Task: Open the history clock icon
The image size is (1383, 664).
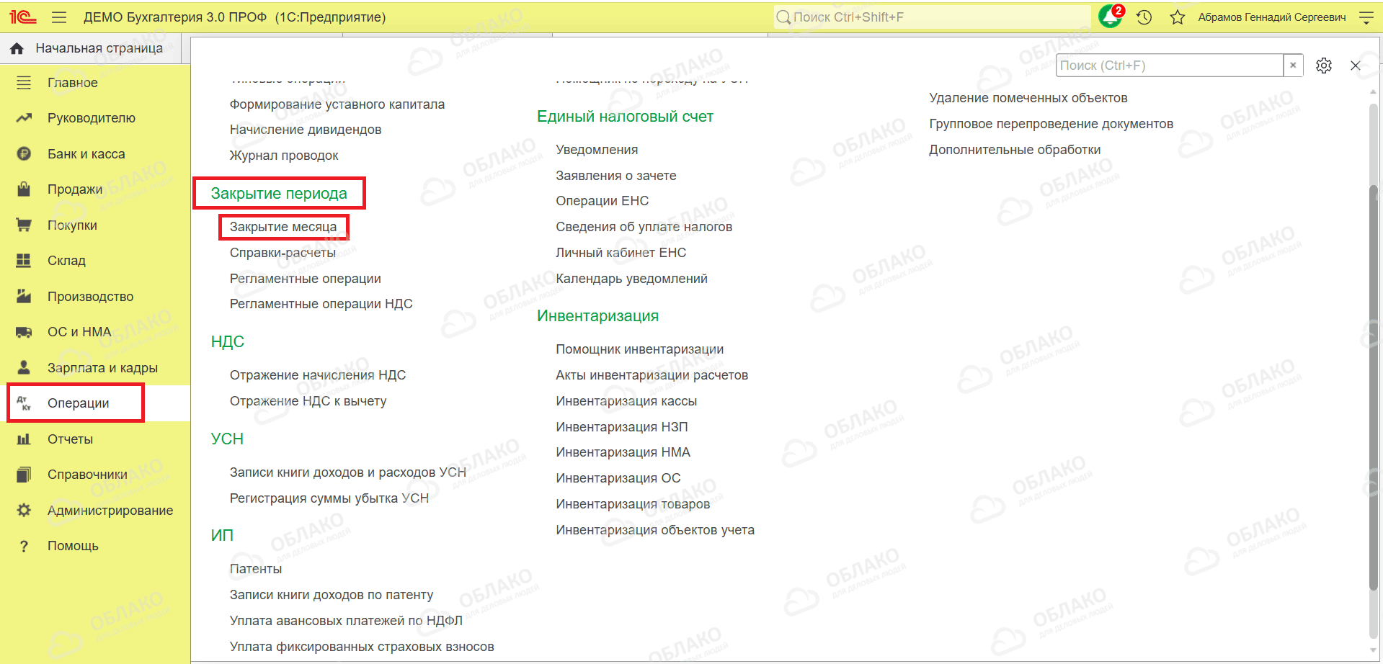Action: [x=1144, y=17]
